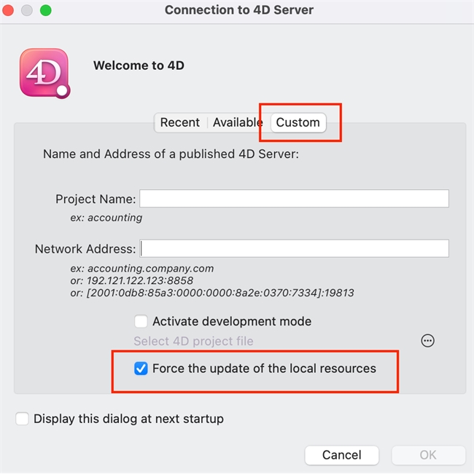Click the 4D application logo icon
Viewport: 474px width, 474px height.
point(44,74)
